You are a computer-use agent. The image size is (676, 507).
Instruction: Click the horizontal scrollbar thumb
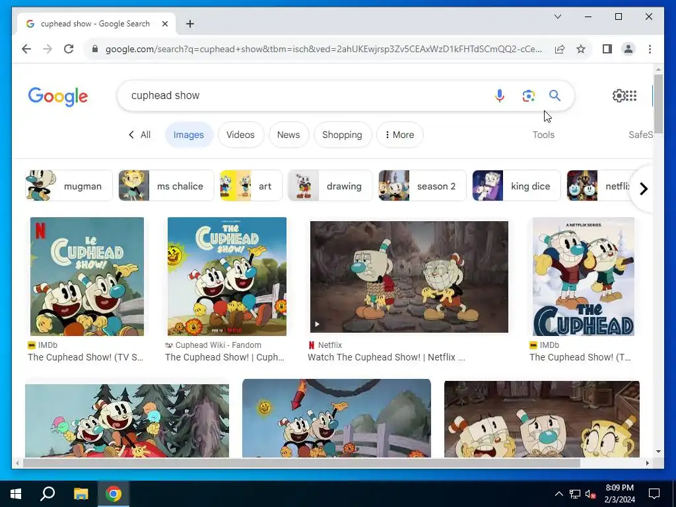(x=301, y=463)
